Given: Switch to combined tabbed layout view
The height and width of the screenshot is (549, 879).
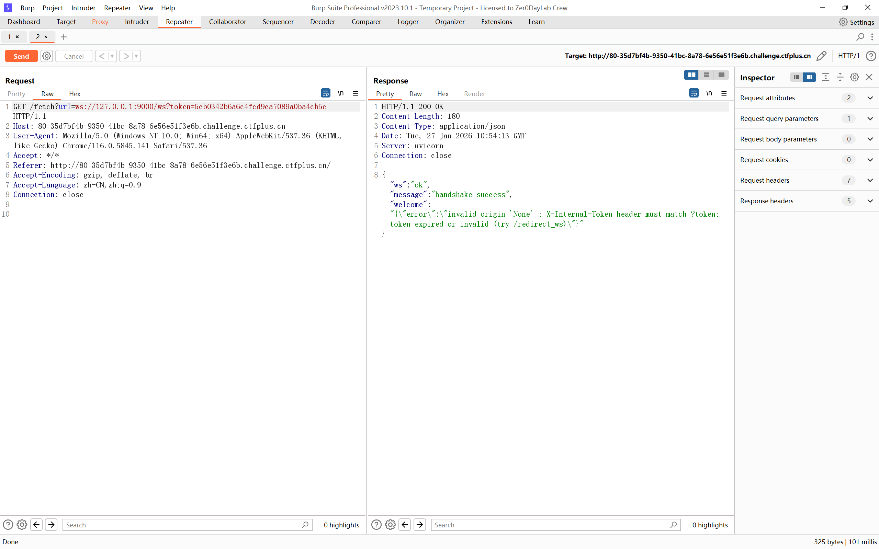Looking at the screenshot, I should (721, 75).
